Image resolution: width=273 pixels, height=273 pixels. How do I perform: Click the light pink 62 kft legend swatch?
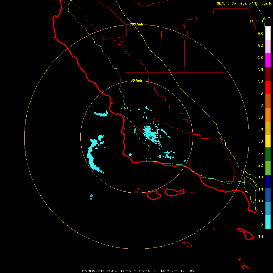[x=268, y=47]
